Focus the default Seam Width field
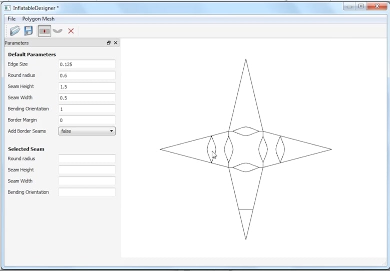 87,97
